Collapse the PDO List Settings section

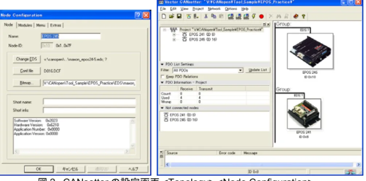point(163,64)
